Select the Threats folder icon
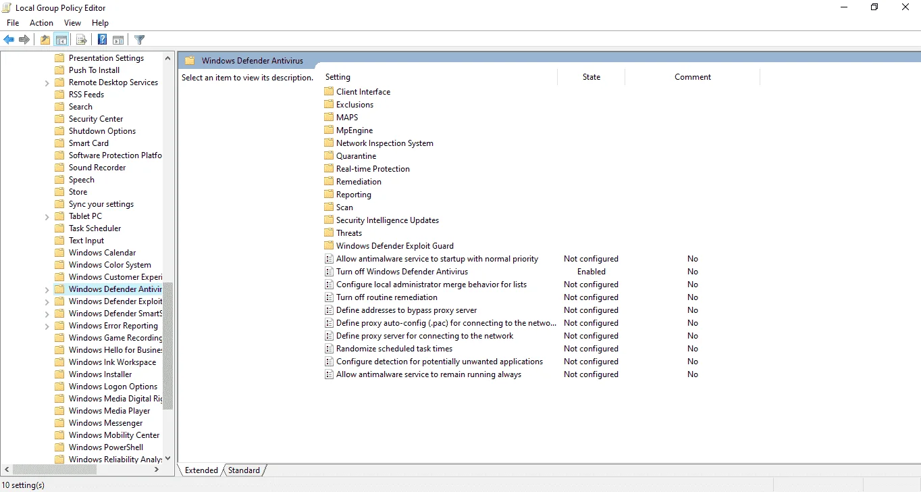Image resolution: width=921 pixels, height=492 pixels. [x=329, y=233]
